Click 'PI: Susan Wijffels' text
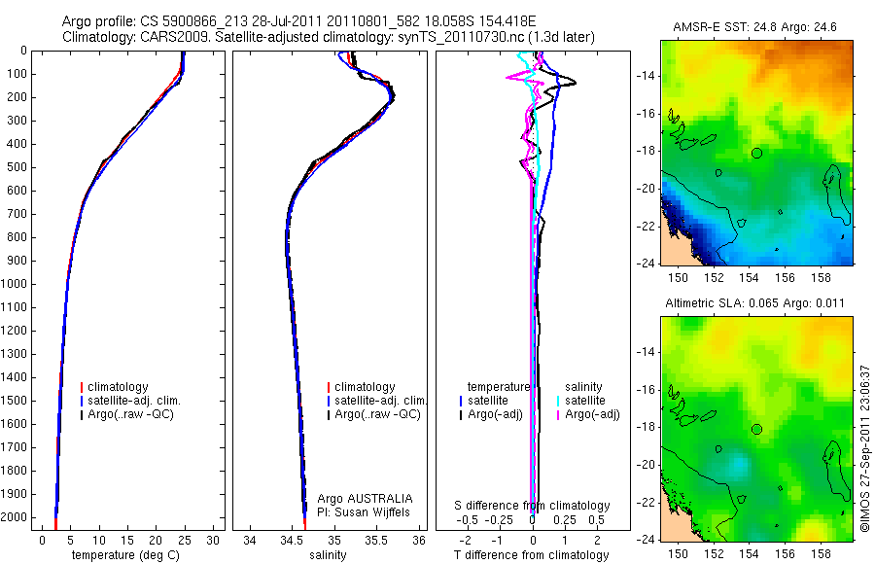Viewport: 875px width, 564px height. coord(364,512)
